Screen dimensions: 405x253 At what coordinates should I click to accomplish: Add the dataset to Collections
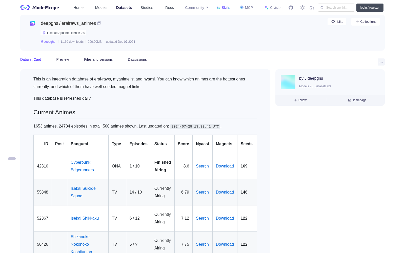366,22
